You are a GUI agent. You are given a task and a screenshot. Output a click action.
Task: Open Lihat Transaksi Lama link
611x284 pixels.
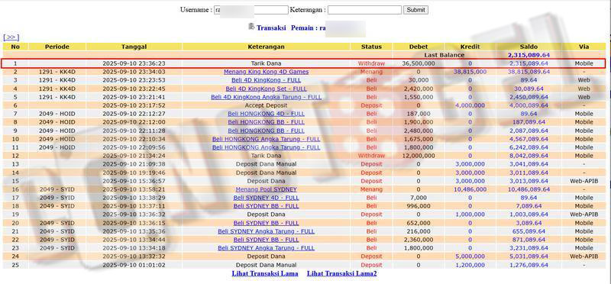(x=265, y=273)
